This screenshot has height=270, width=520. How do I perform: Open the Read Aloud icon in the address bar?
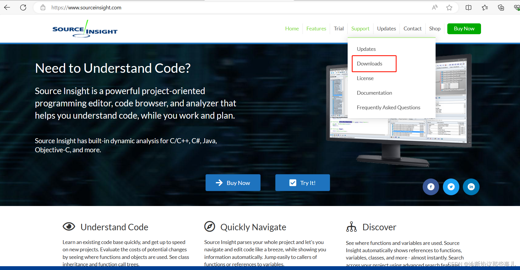click(435, 8)
